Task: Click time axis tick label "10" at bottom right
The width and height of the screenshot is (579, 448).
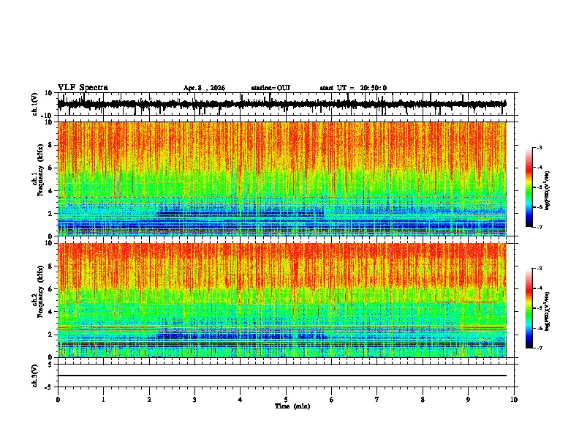Action: pos(514,400)
